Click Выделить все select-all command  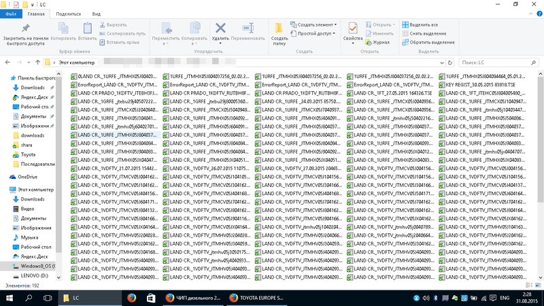(x=420, y=25)
